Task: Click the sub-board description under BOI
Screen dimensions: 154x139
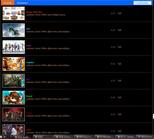Action: point(48,82)
